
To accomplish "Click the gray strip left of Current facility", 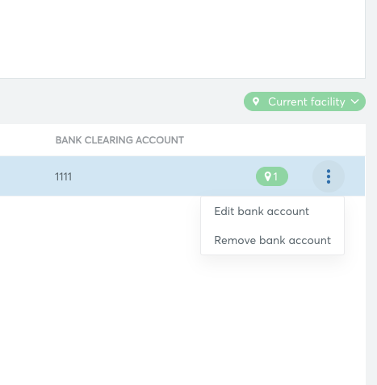I will pyautogui.click(x=121, y=101).
